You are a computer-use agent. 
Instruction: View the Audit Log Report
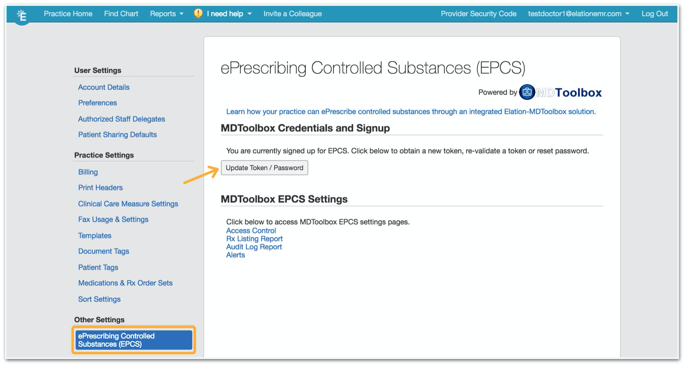coord(254,247)
